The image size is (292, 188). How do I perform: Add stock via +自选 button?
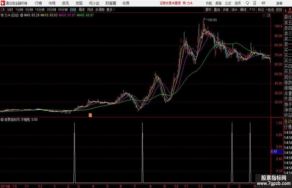[x=270, y=10]
